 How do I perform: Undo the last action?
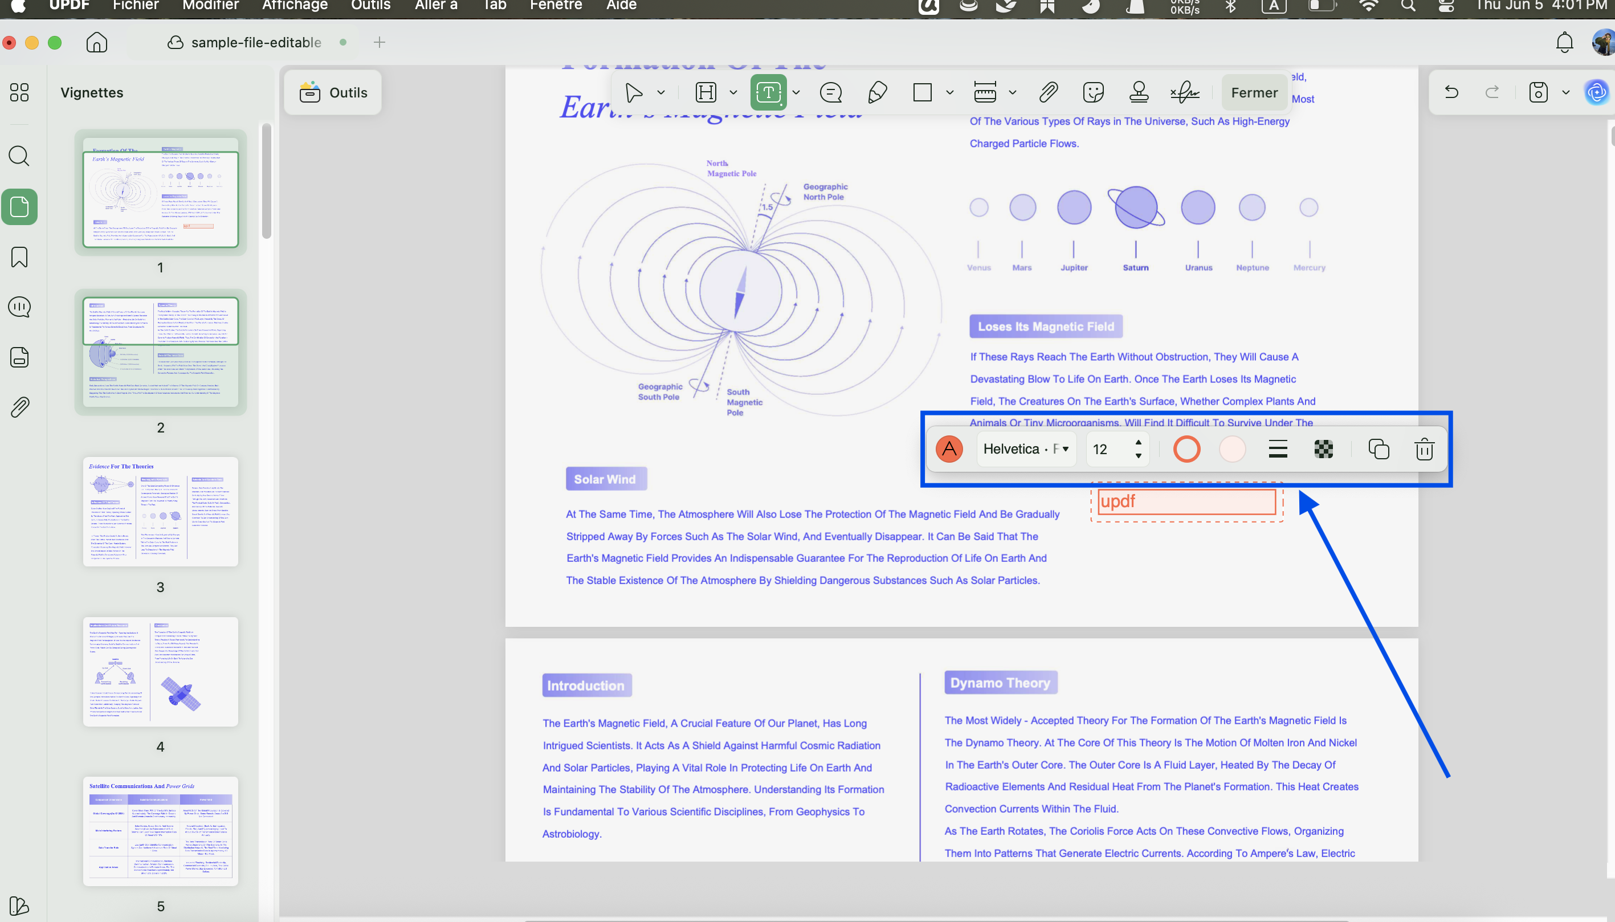[1451, 92]
